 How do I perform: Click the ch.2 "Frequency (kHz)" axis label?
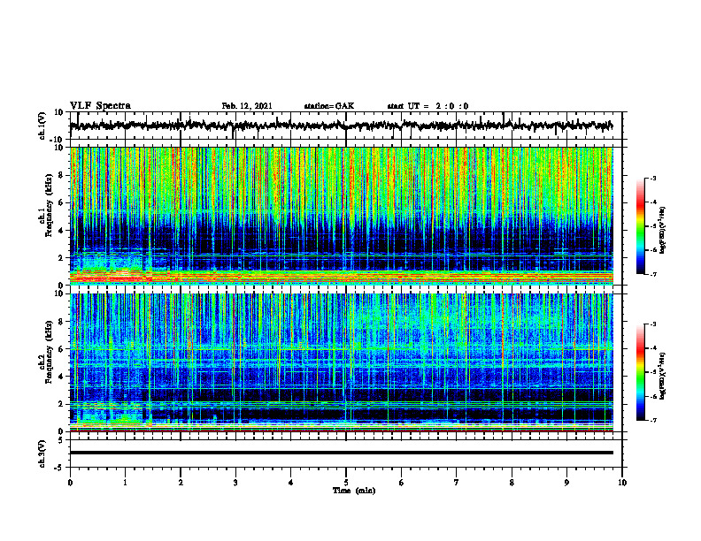click(x=49, y=352)
